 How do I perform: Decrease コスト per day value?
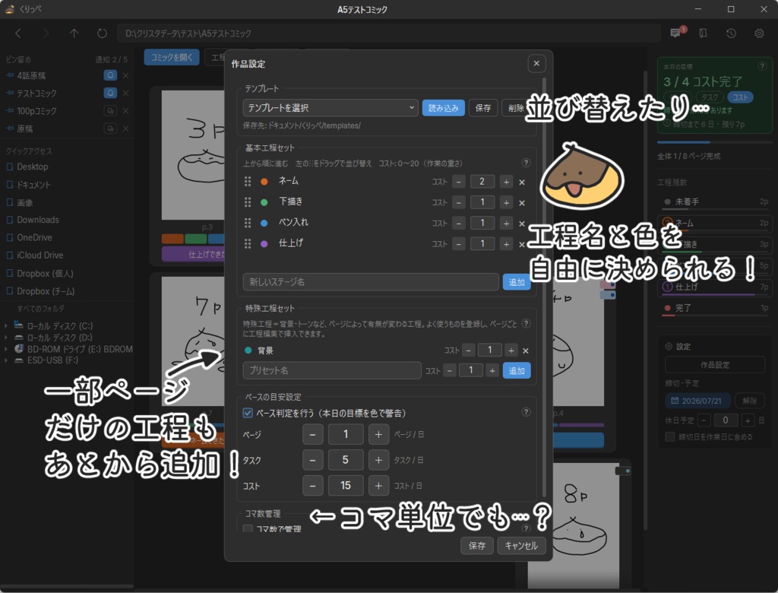pos(312,485)
